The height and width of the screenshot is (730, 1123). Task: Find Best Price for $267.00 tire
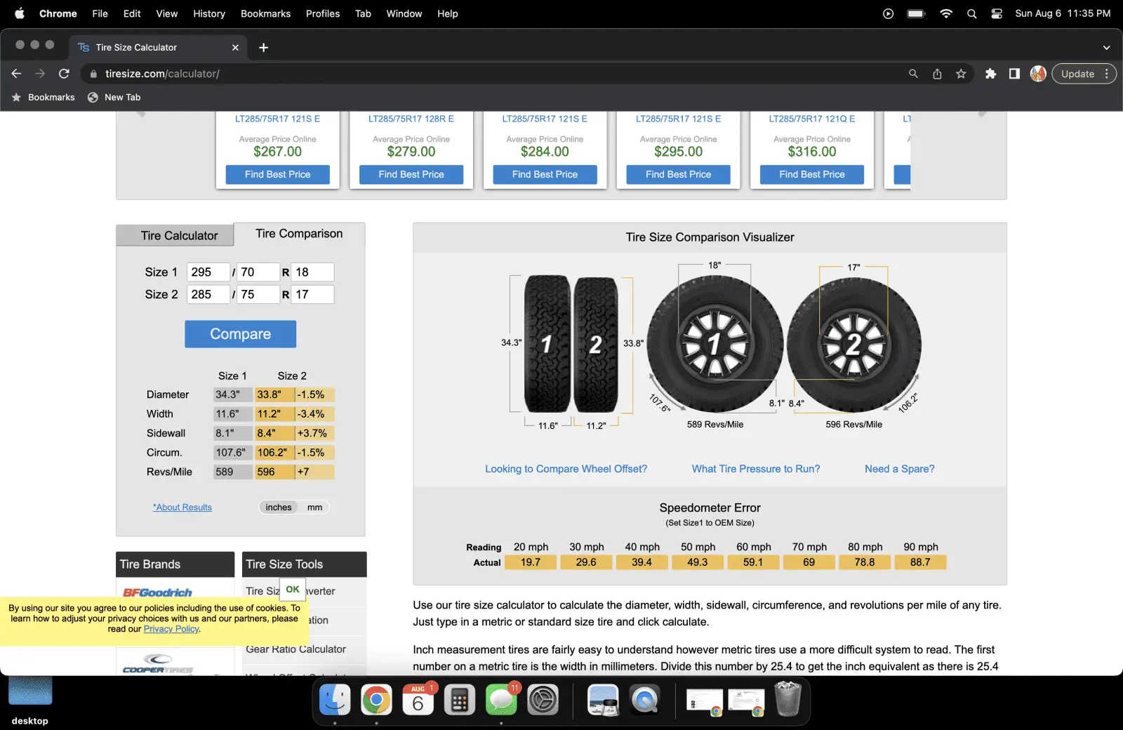pos(277,175)
